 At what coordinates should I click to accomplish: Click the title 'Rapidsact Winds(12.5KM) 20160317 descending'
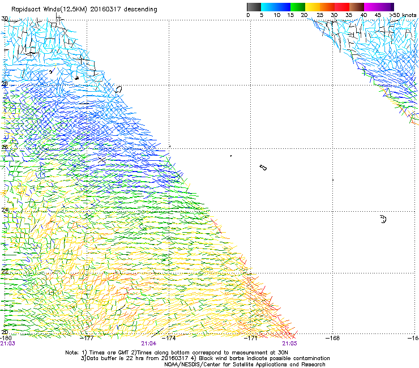(x=84, y=10)
